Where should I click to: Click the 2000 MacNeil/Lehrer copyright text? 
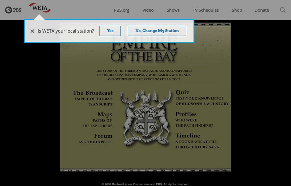click(145, 184)
